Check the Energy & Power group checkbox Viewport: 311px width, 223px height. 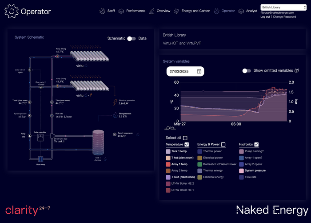[x=223, y=145]
